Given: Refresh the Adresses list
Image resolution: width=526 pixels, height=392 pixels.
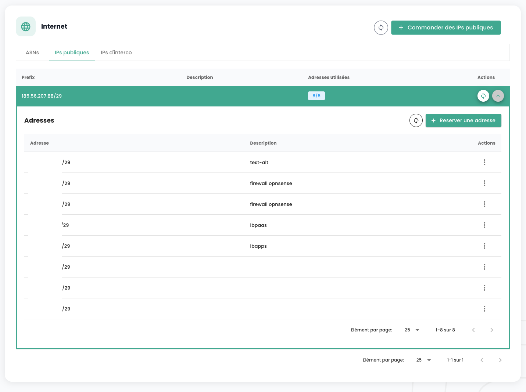Looking at the screenshot, I should click(416, 120).
